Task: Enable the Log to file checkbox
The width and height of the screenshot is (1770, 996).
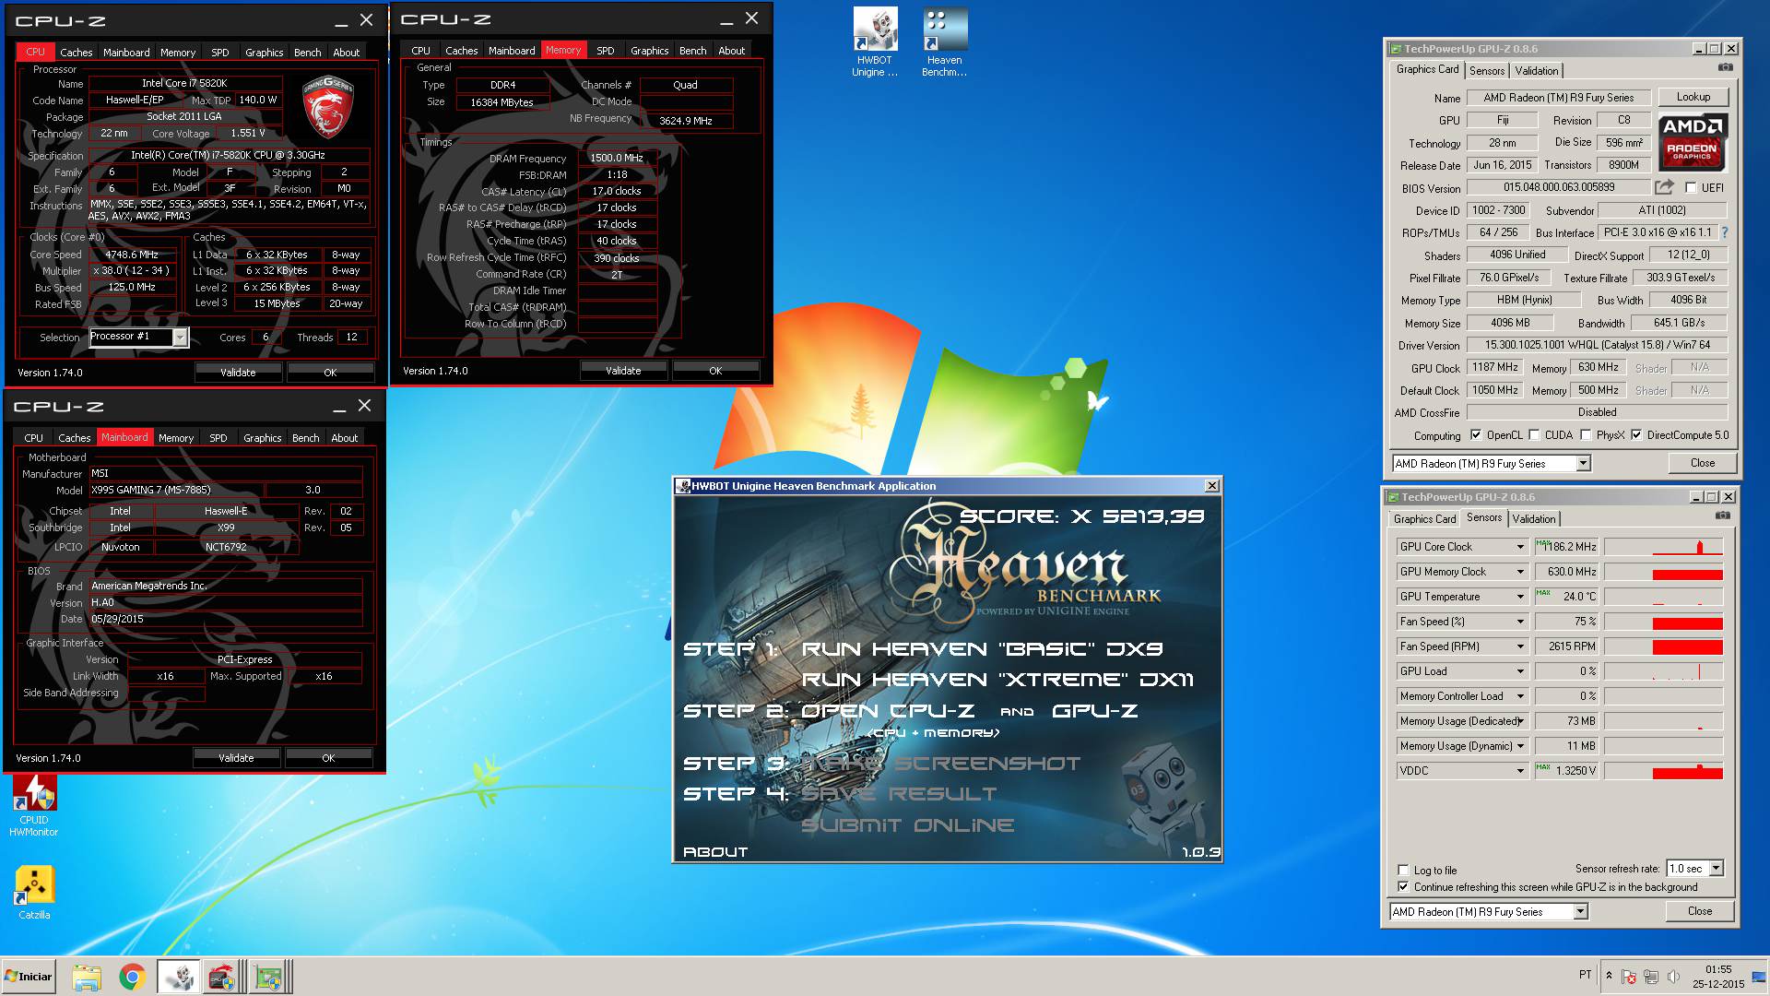Action: [1403, 870]
